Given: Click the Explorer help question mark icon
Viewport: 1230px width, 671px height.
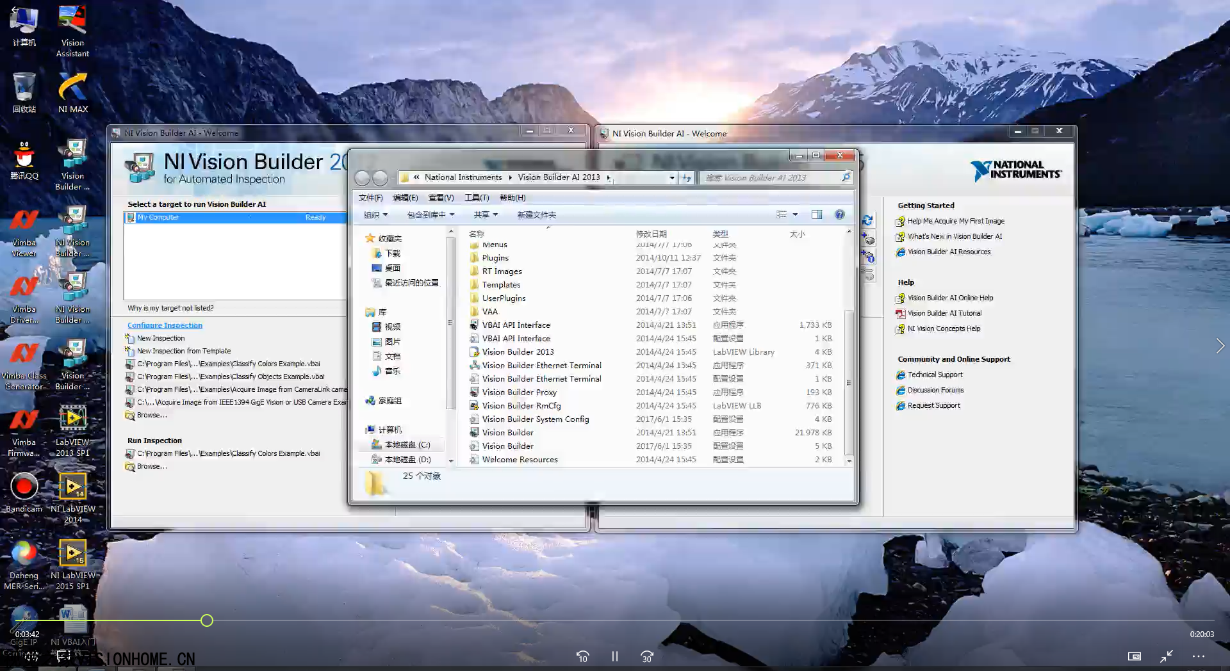Looking at the screenshot, I should [839, 215].
